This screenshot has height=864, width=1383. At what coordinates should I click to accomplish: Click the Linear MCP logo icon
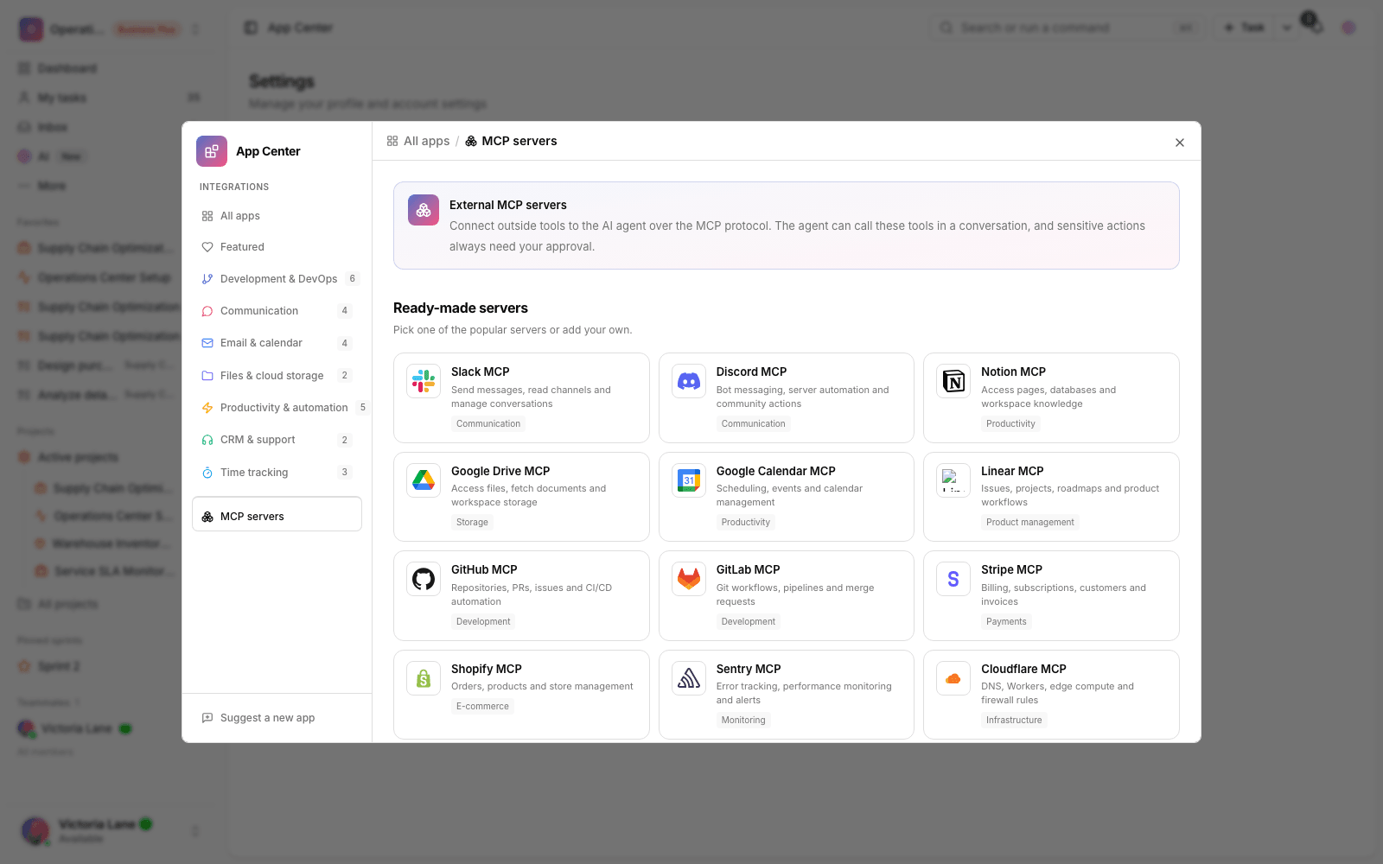click(x=953, y=480)
